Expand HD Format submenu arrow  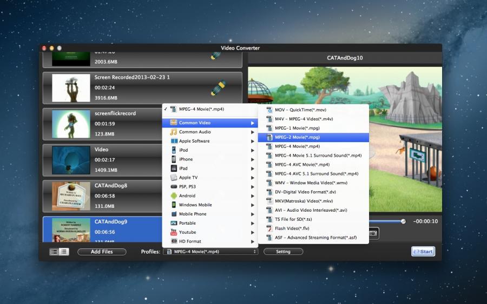click(x=253, y=242)
